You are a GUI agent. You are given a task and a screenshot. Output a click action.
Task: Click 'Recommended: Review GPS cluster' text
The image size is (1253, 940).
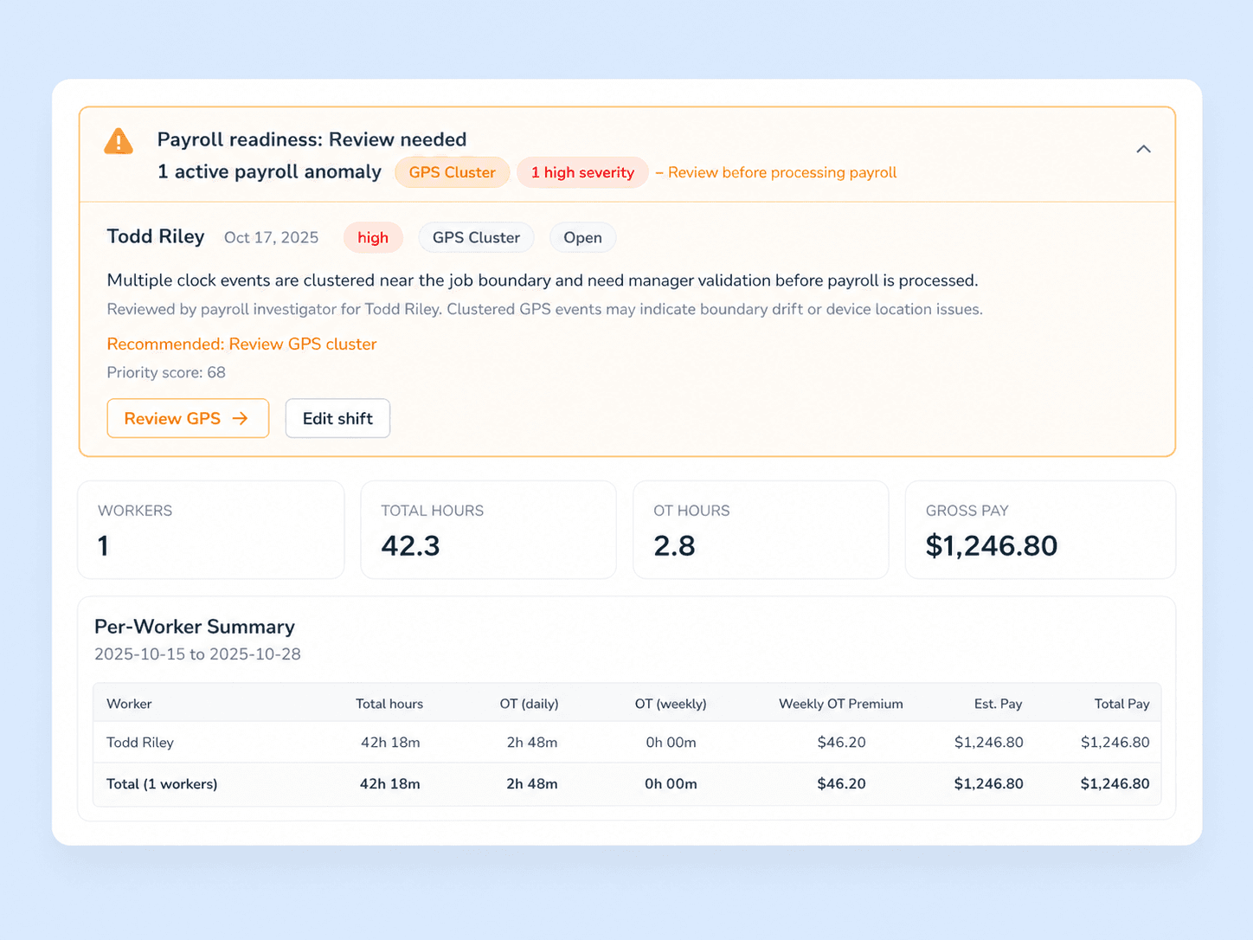click(241, 344)
